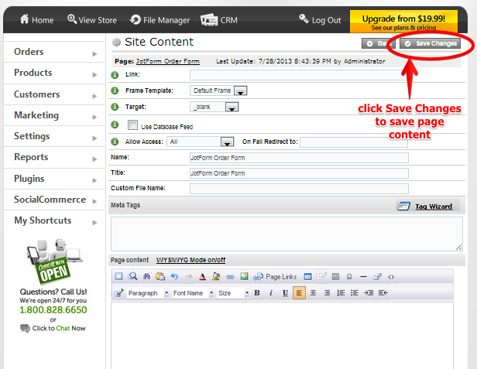Click the font color icon
477x369 pixels.
tap(202, 276)
